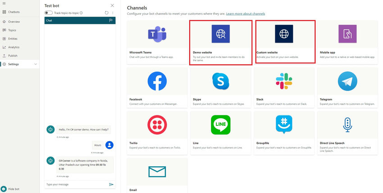The height and width of the screenshot is (193, 383).
Task: Click the 'Test bot' panel title
Action: [x=52, y=5]
